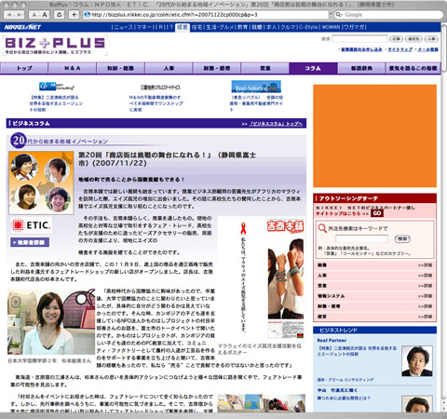
Task: Click the NIKKEI NET logo
Action: pyautogui.click(x=22, y=27)
